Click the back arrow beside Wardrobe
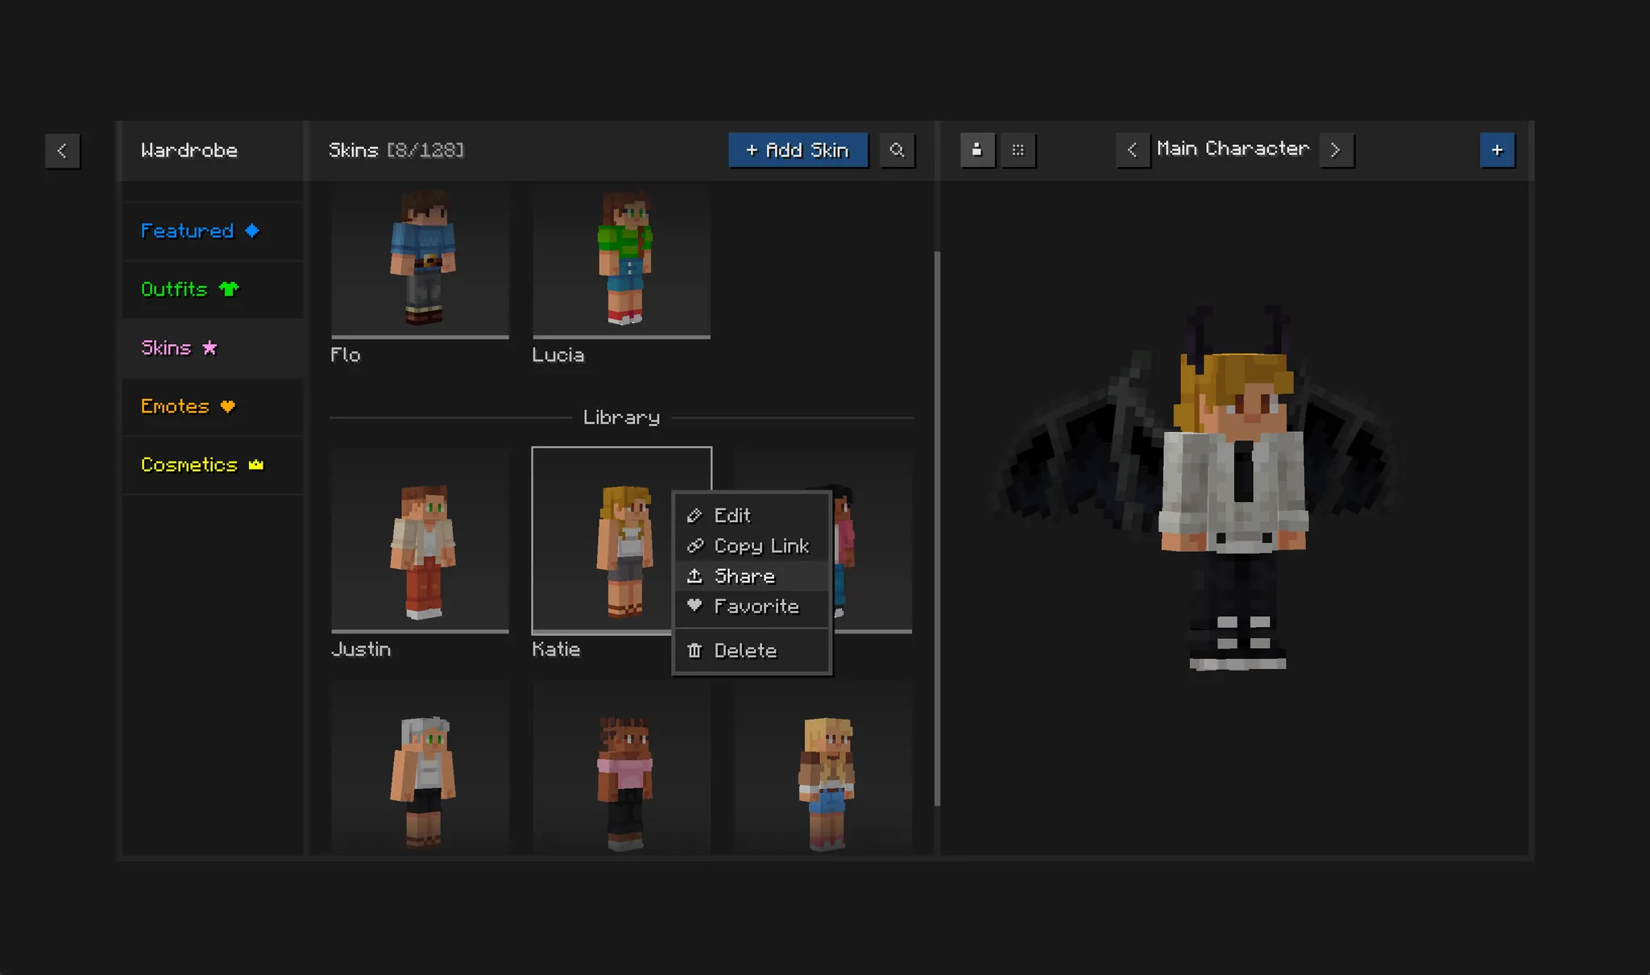 62,151
